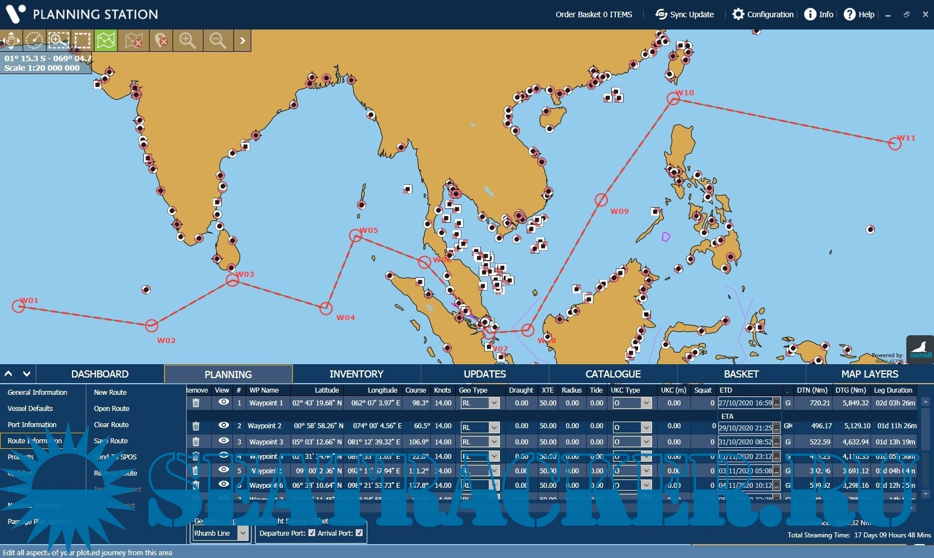Zoom out of the chart
Screen dimensions: 934x558
(217, 41)
